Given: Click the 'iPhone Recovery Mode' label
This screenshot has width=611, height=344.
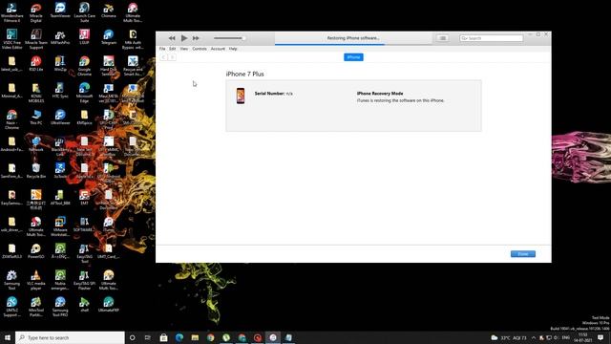Looking at the screenshot, I should [x=380, y=94].
